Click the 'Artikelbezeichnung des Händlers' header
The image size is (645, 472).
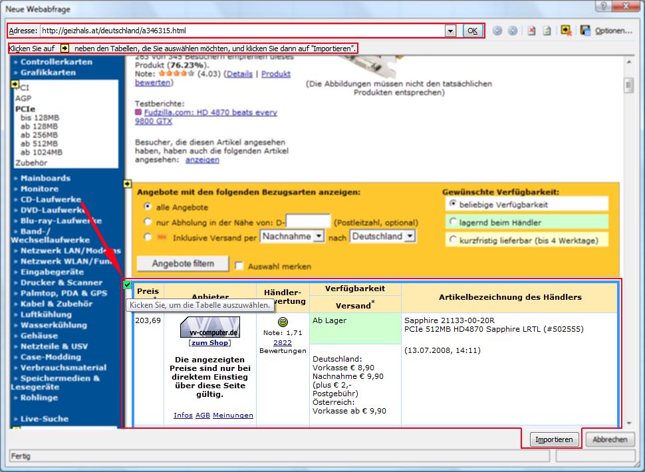point(510,297)
